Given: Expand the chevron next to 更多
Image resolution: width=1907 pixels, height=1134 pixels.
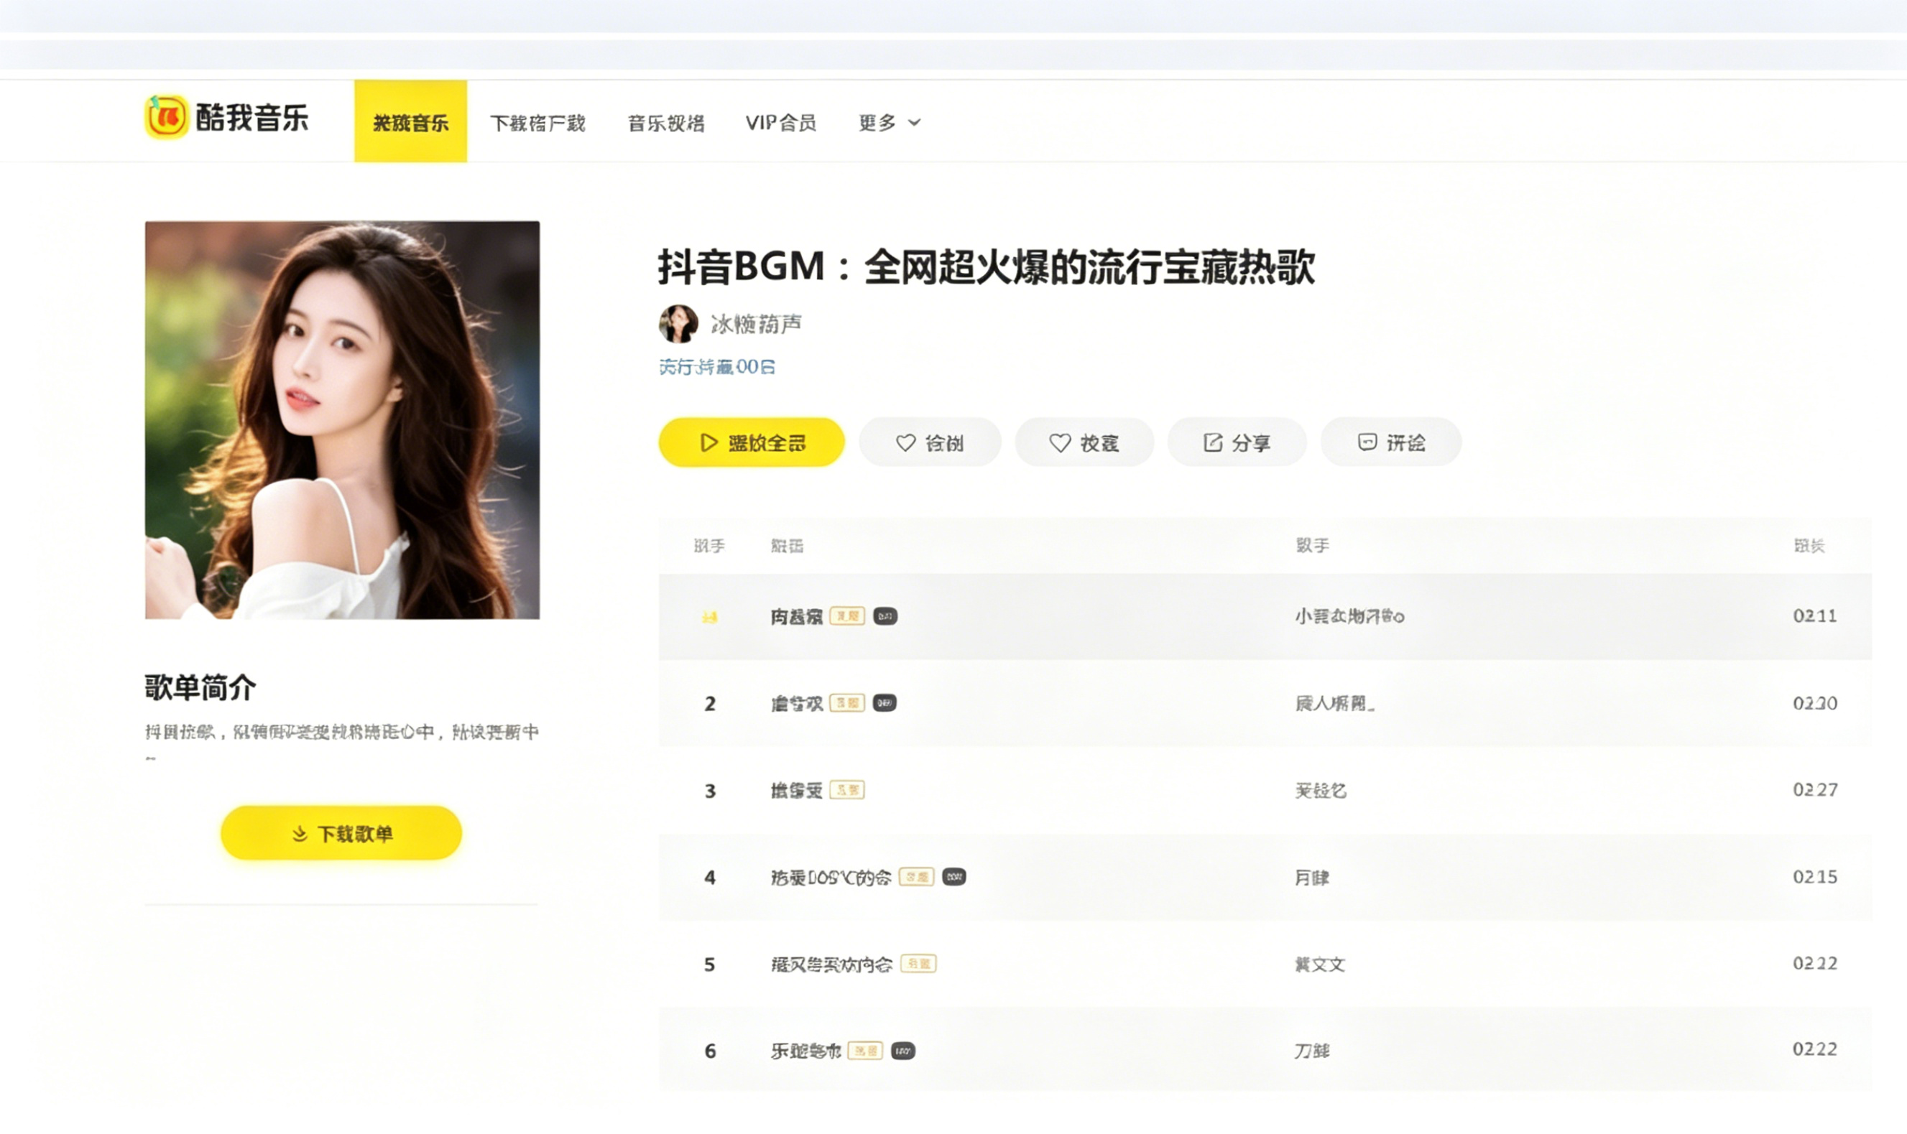Looking at the screenshot, I should pyautogui.click(x=914, y=122).
